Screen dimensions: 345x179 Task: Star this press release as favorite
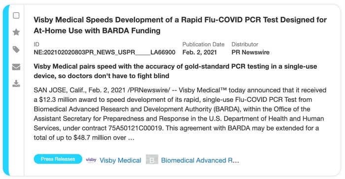pyautogui.click(x=16, y=32)
